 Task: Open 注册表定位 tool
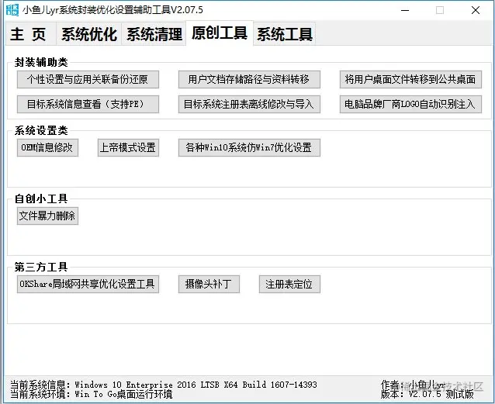coord(289,284)
